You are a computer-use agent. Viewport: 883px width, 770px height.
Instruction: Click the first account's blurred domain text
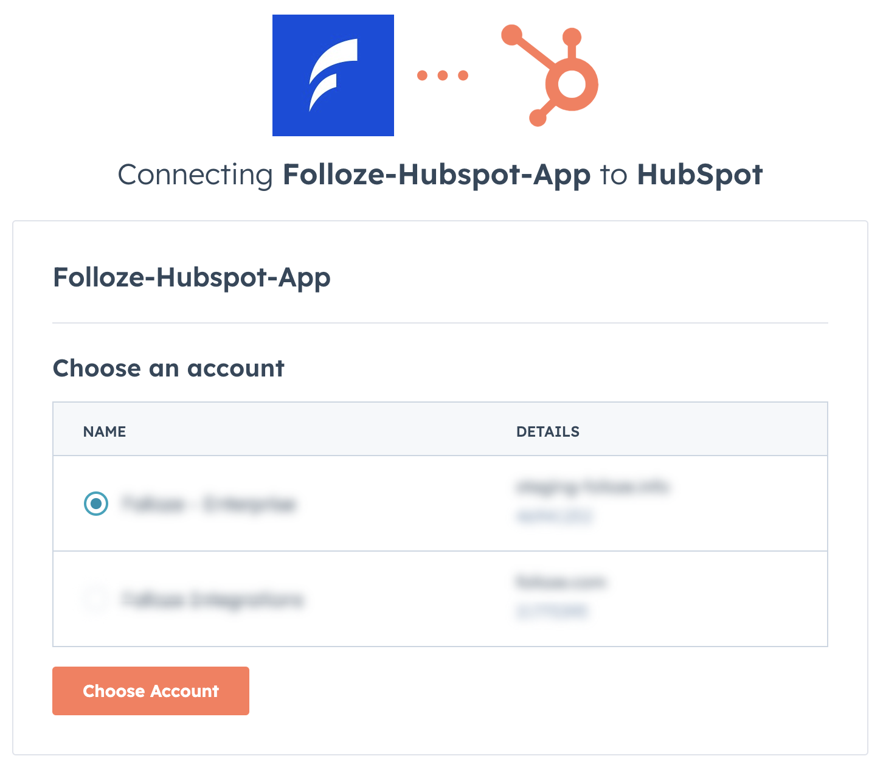[x=592, y=487]
